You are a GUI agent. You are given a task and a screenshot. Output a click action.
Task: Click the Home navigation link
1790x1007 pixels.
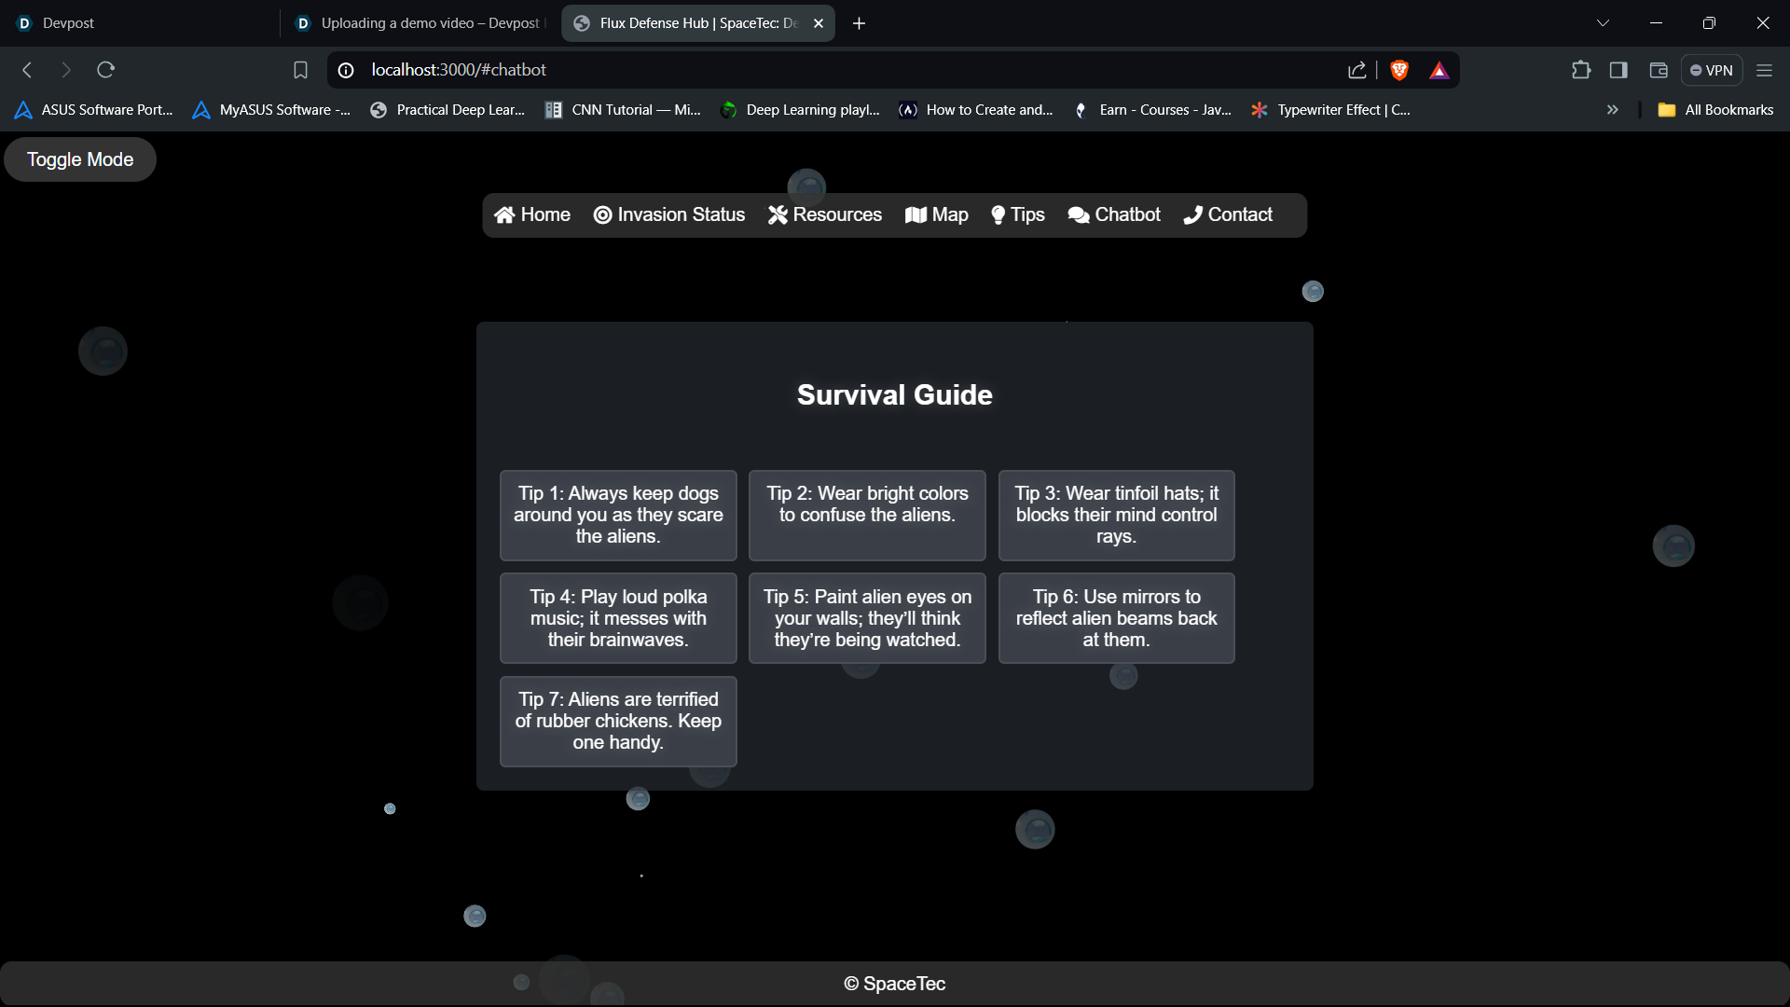(532, 215)
